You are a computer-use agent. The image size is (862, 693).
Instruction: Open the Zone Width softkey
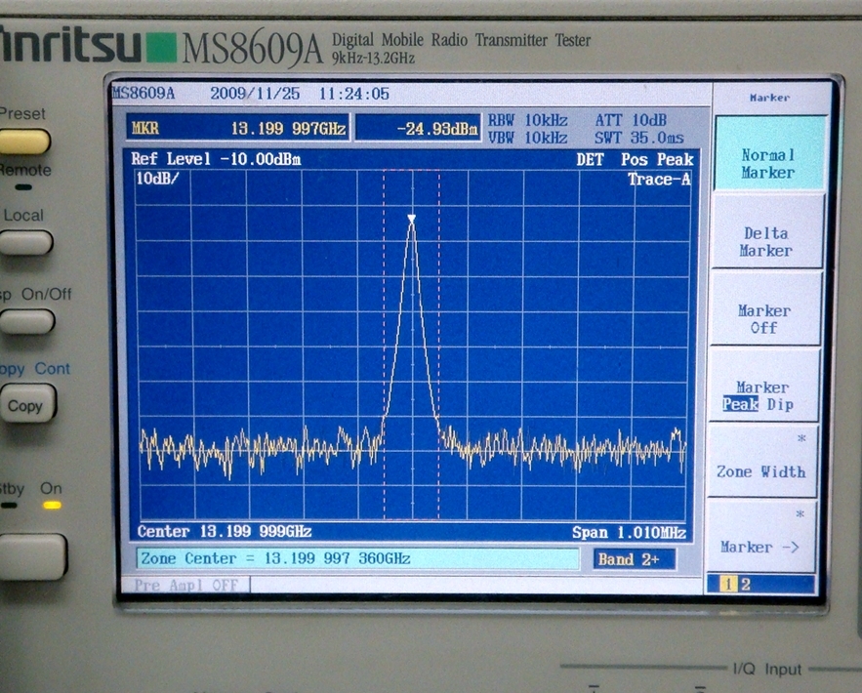pyautogui.click(x=761, y=463)
